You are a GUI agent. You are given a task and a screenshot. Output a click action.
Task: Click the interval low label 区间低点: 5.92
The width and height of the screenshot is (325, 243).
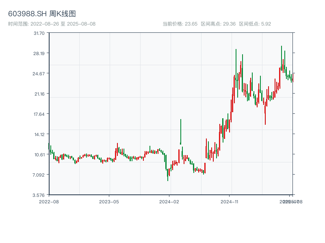pyautogui.click(x=255, y=24)
